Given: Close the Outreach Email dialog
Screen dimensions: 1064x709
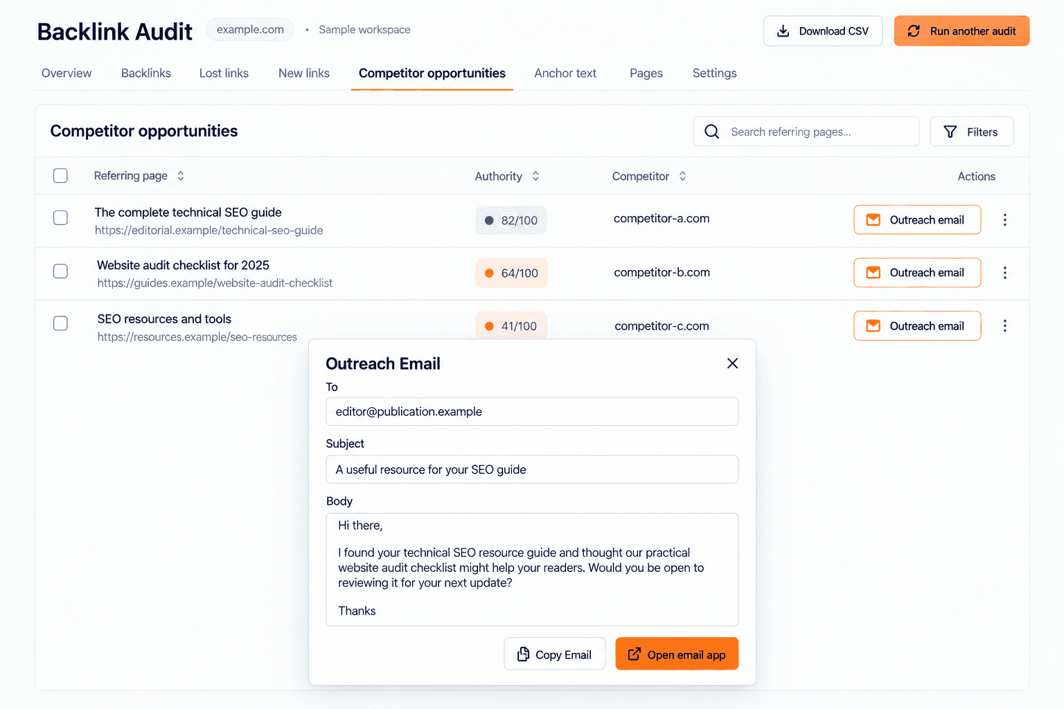Looking at the screenshot, I should coord(732,364).
